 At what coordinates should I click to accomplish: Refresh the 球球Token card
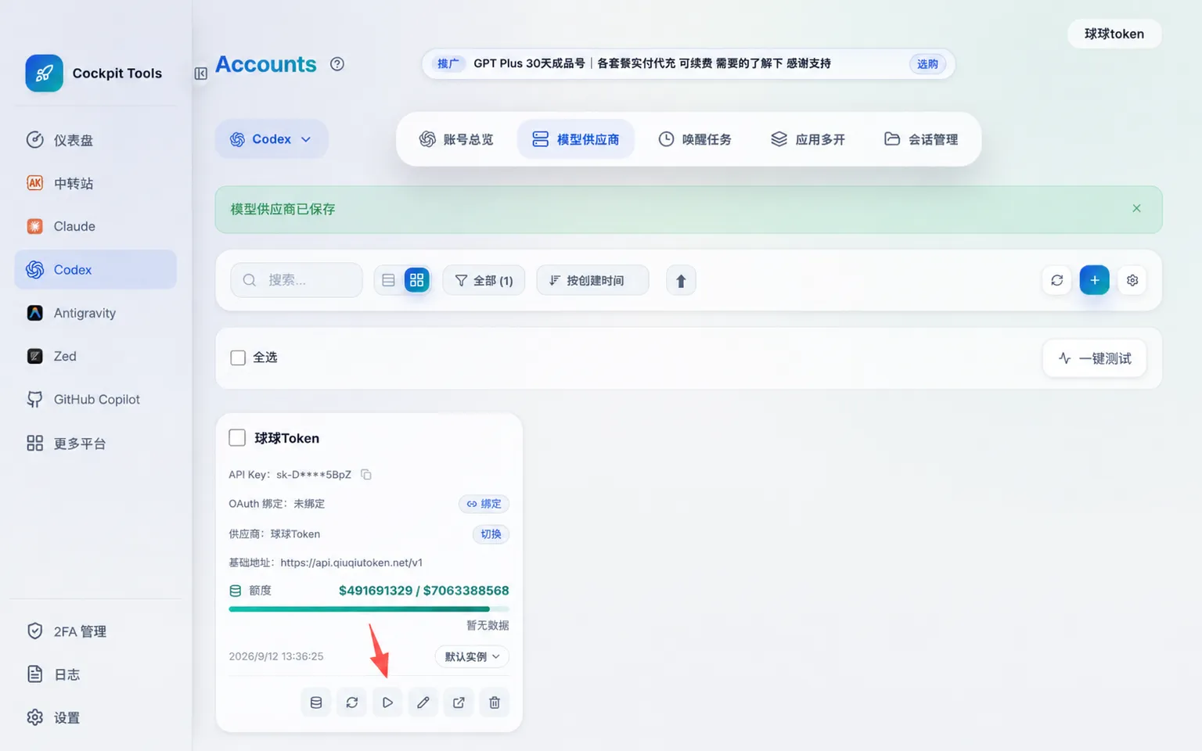[x=352, y=702]
